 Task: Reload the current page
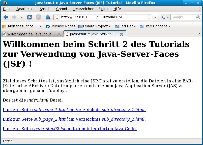[x=30, y=17]
